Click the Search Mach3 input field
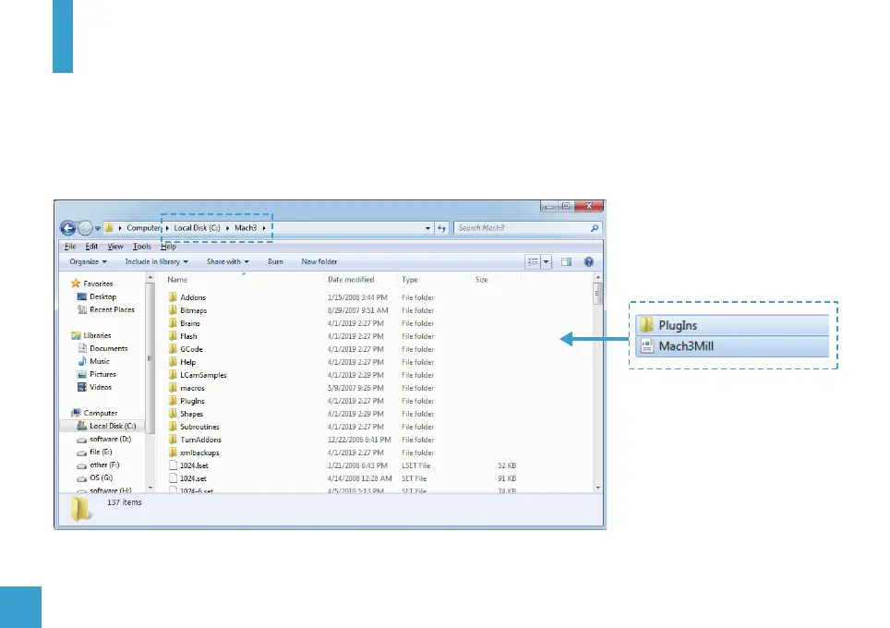The width and height of the screenshot is (890, 628). 522,228
